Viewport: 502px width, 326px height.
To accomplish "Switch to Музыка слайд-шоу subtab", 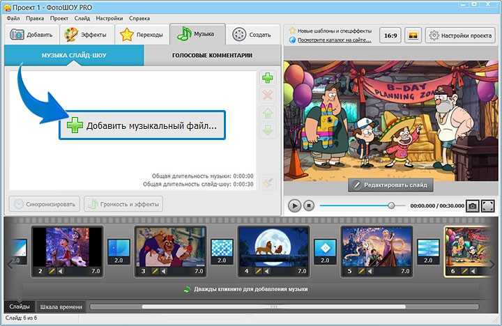I will click(74, 55).
